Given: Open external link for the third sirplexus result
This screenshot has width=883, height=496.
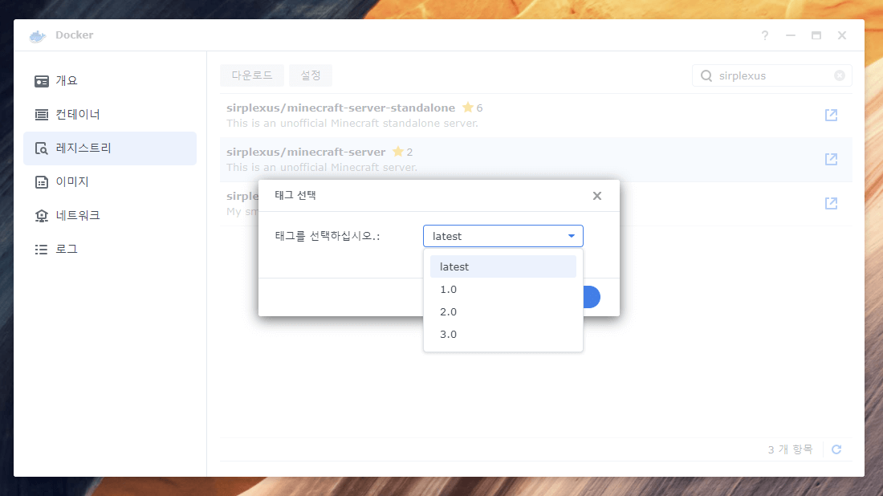Looking at the screenshot, I should click(x=831, y=203).
